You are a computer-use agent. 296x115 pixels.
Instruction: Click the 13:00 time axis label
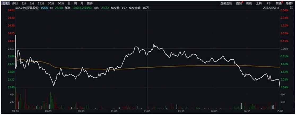coord(147,112)
